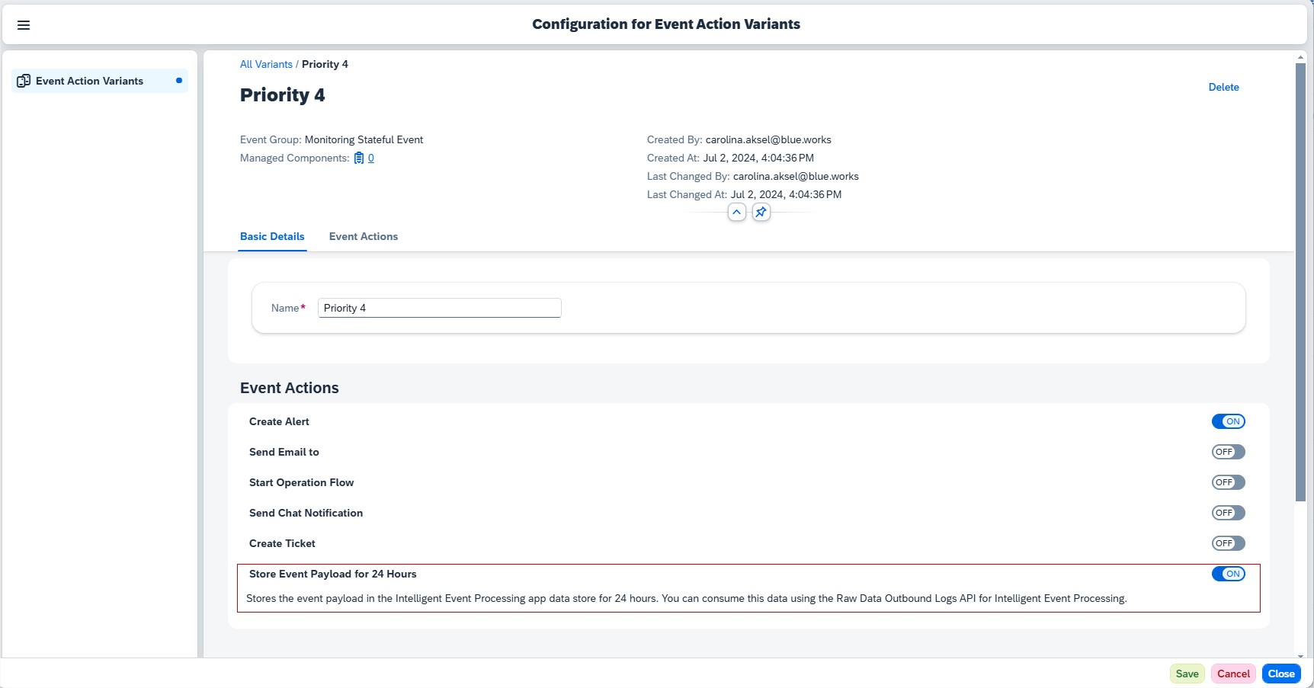The width and height of the screenshot is (1314, 688).
Task: Click the vertical page scrollbar
Action: [x=1301, y=282]
